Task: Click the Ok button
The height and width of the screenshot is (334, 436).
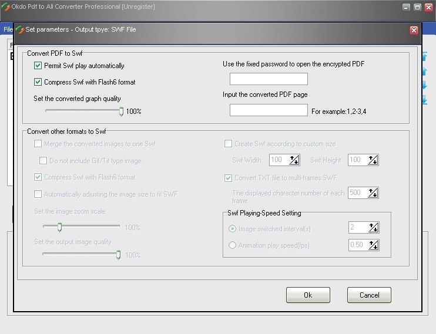Action: pyautogui.click(x=308, y=295)
